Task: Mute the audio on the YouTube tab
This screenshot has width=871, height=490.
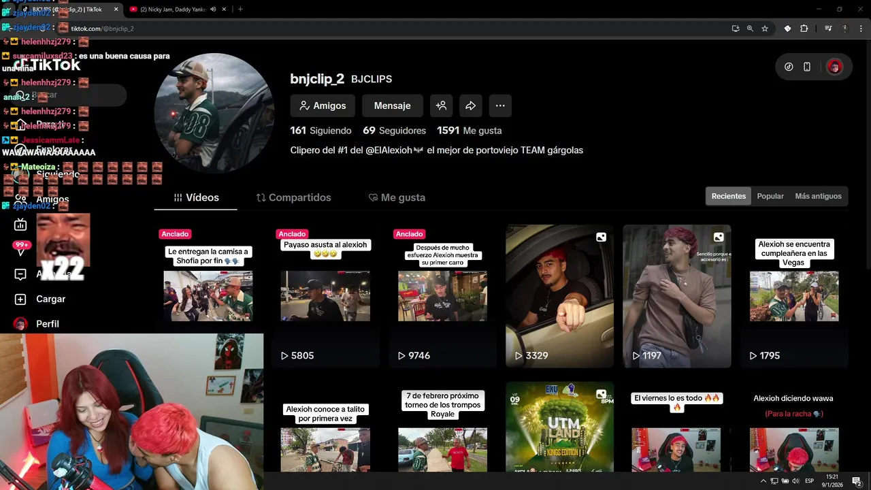Action: pyautogui.click(x=214, y=10)
